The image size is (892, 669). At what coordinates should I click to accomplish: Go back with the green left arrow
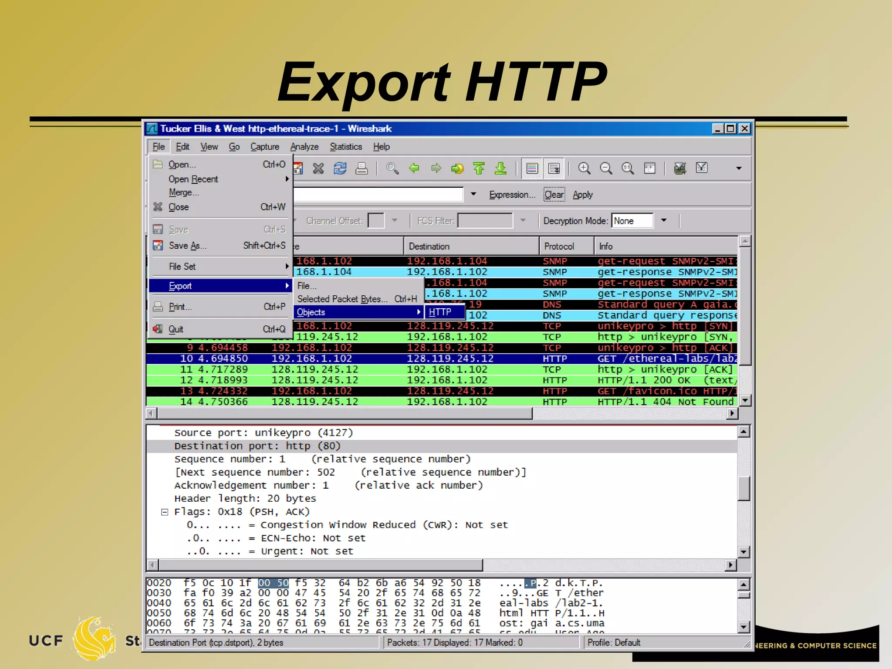click(414, 168)
